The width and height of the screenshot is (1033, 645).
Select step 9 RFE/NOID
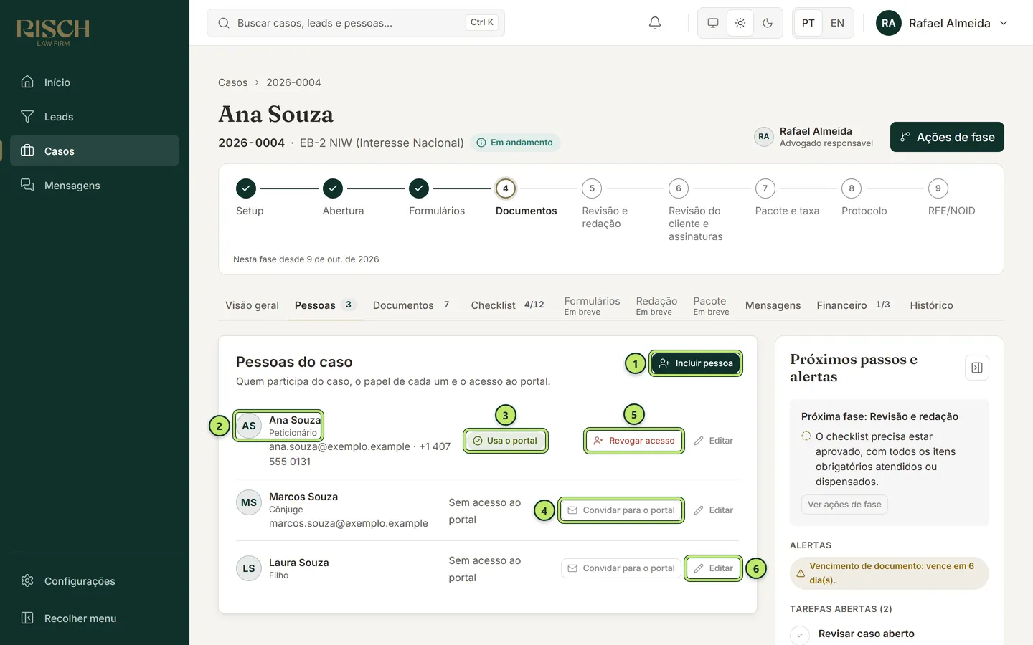click(938, 188)
